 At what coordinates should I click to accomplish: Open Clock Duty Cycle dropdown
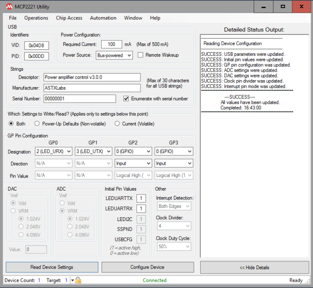[x=174, y=246]
